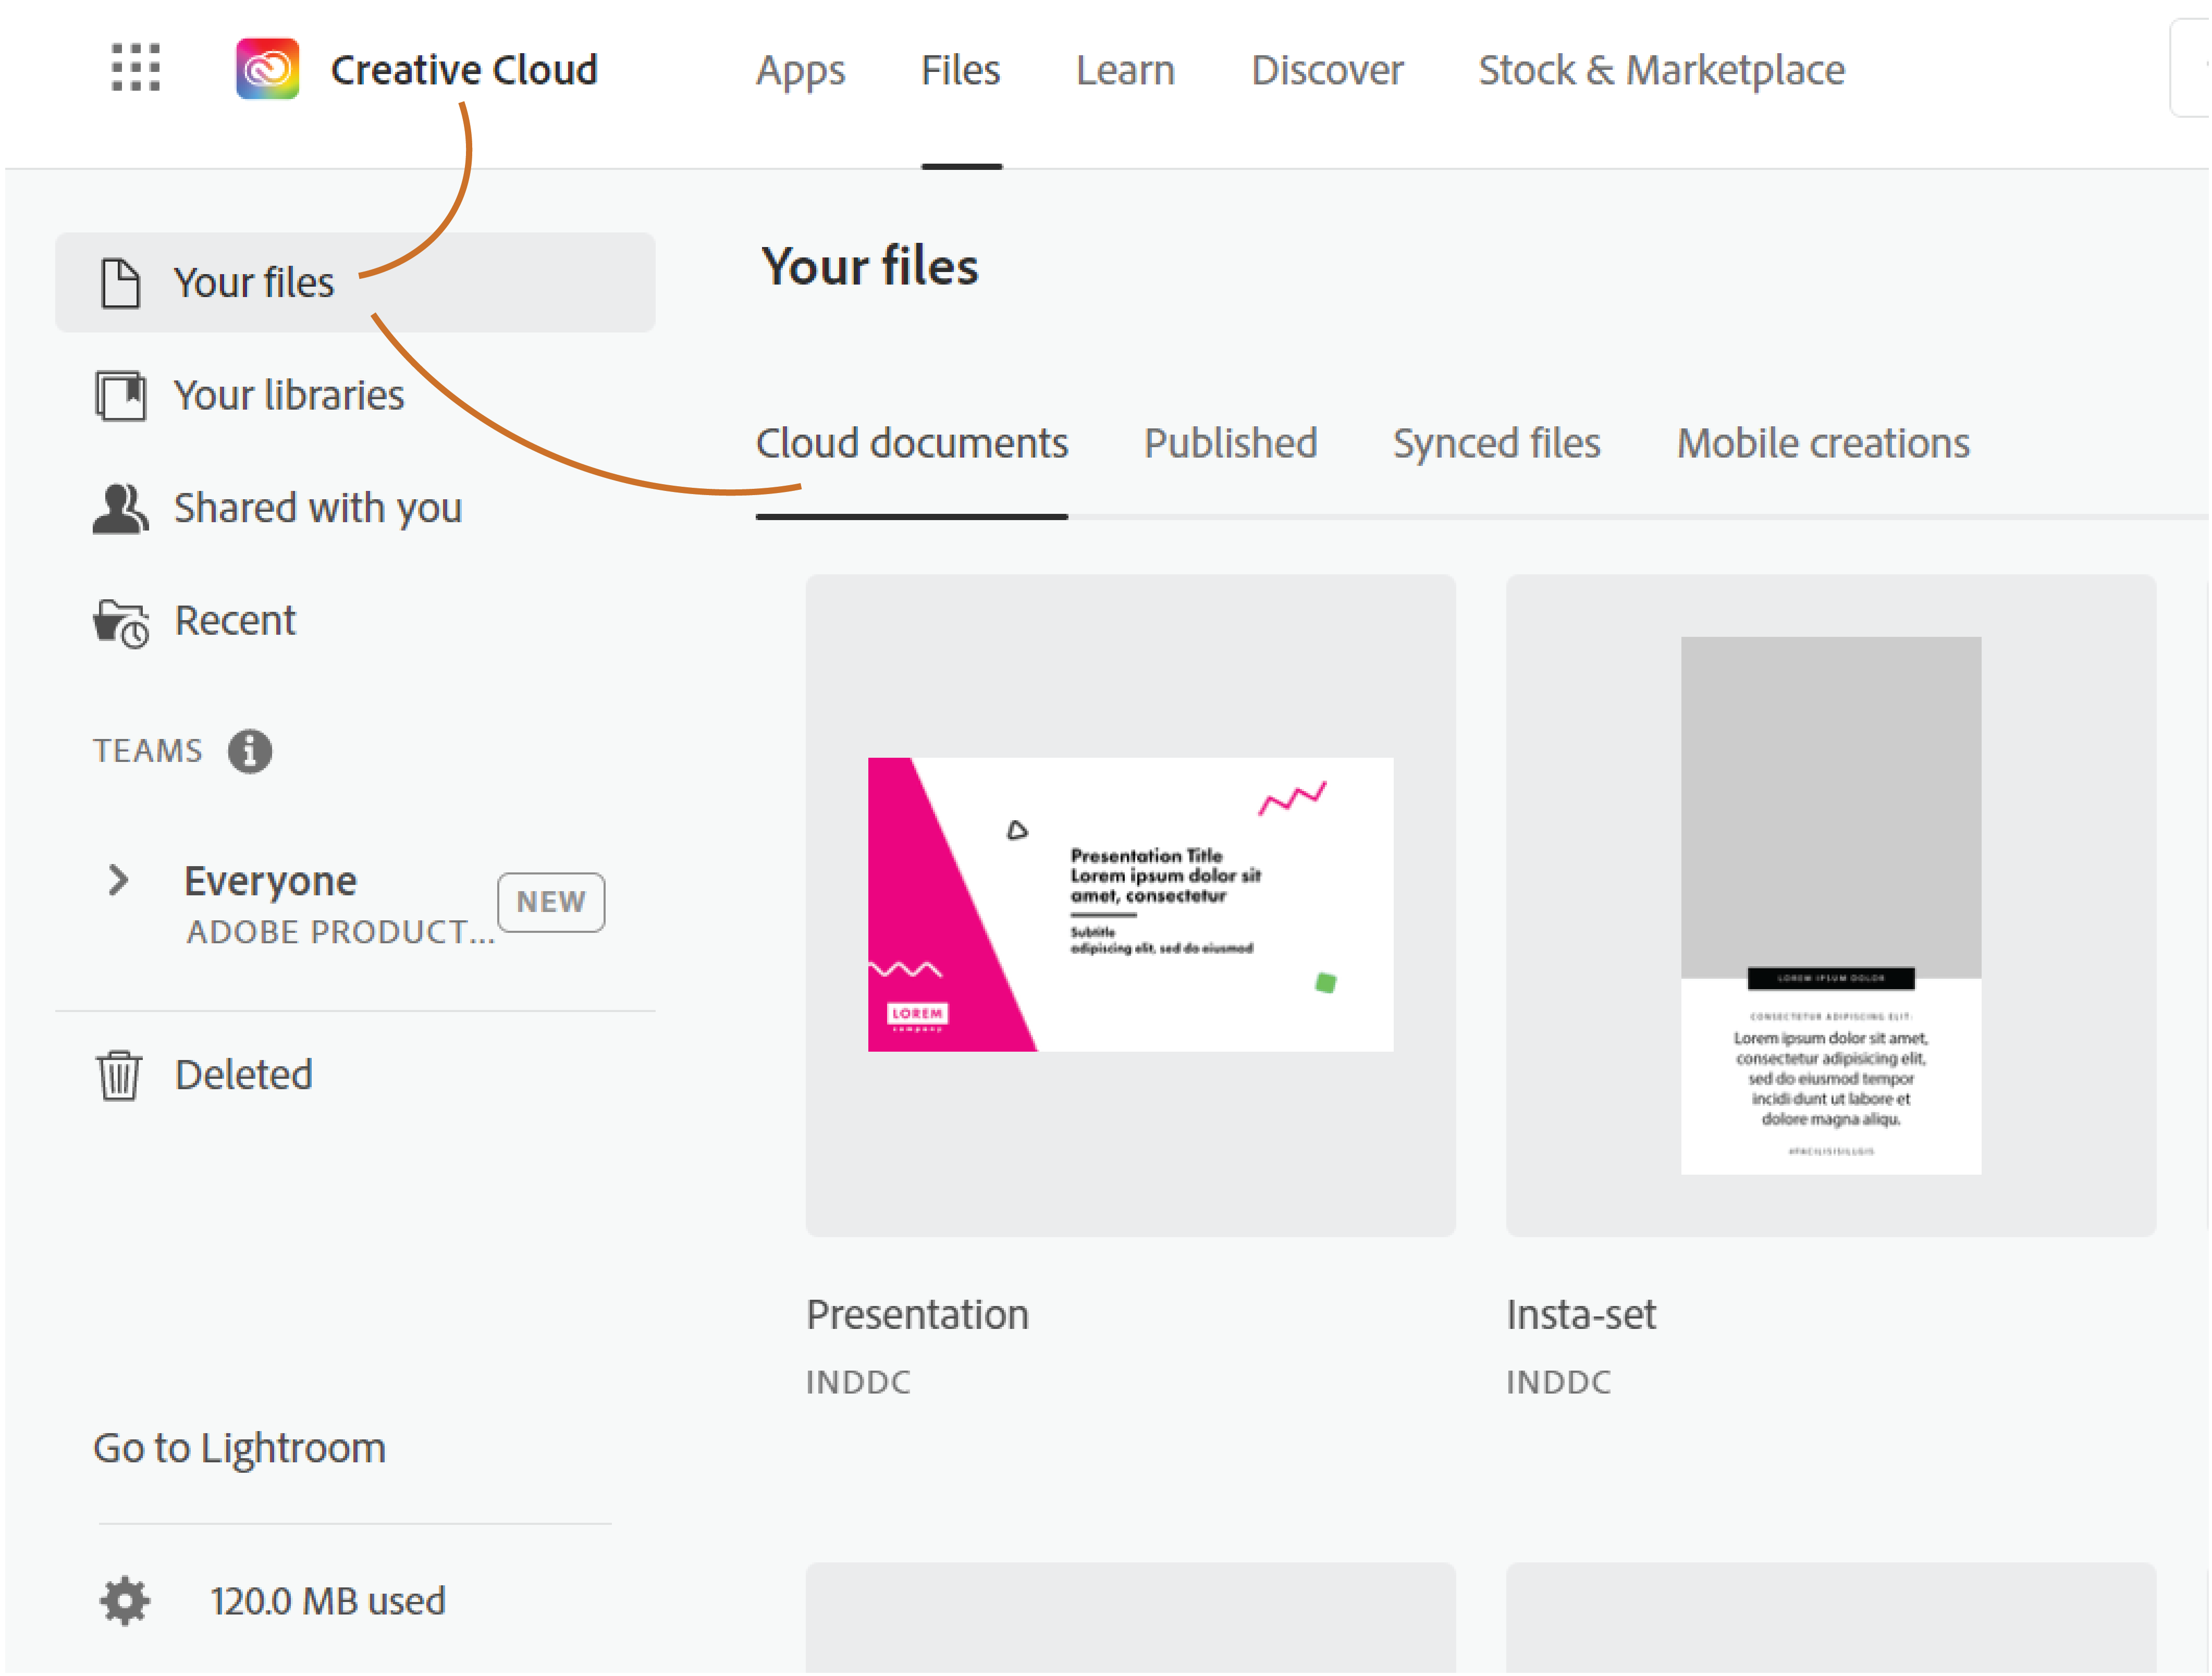Open the Apps menu item

800,70
